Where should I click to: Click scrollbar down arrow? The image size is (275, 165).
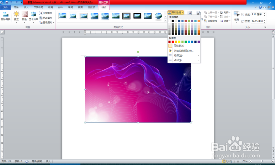point(273,148)
